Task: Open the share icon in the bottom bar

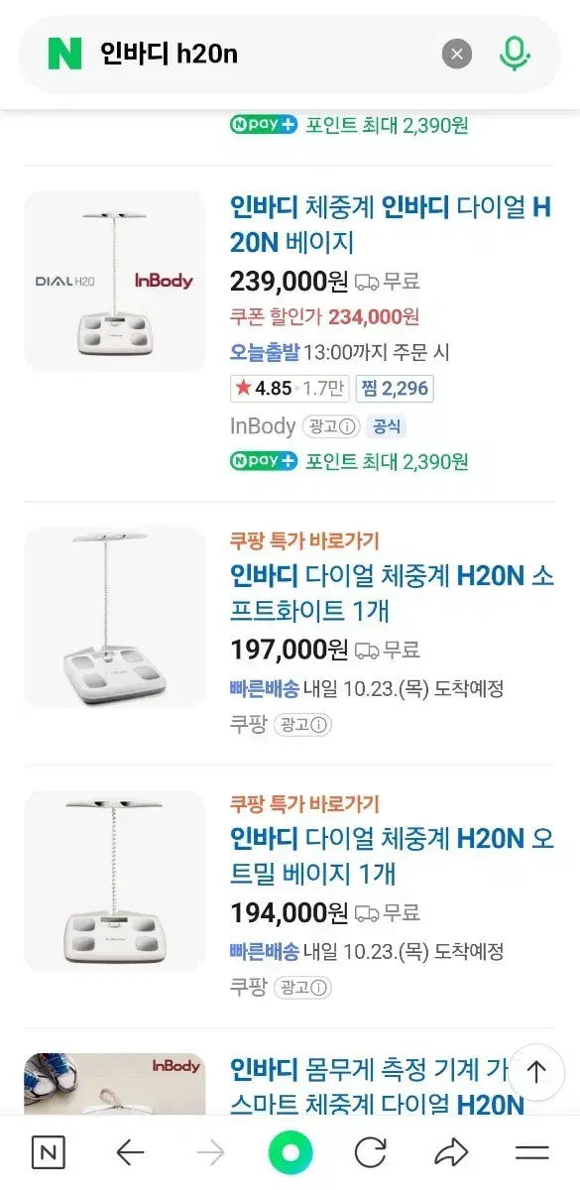Action: tap(452, 1153)
